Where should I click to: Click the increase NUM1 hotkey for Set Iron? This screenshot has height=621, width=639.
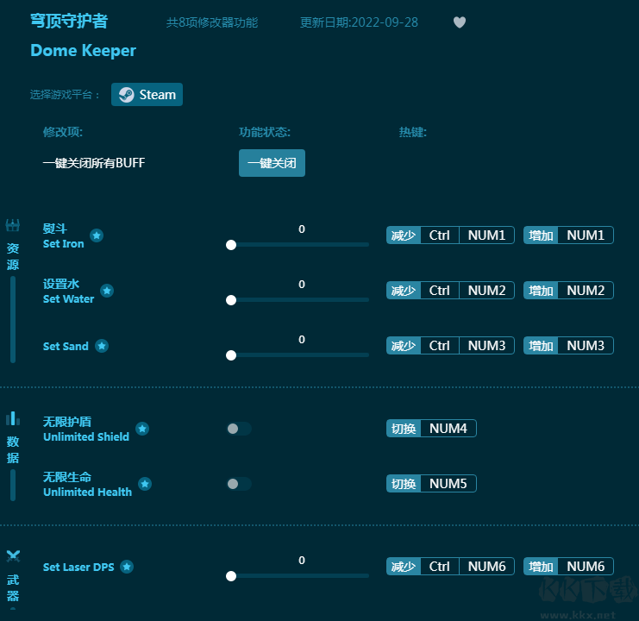(x=568, y=235)
